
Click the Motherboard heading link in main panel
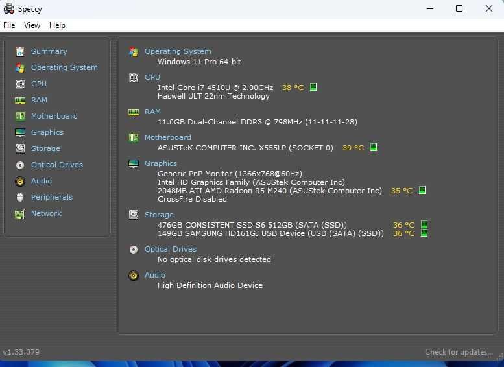coord(168,137)
